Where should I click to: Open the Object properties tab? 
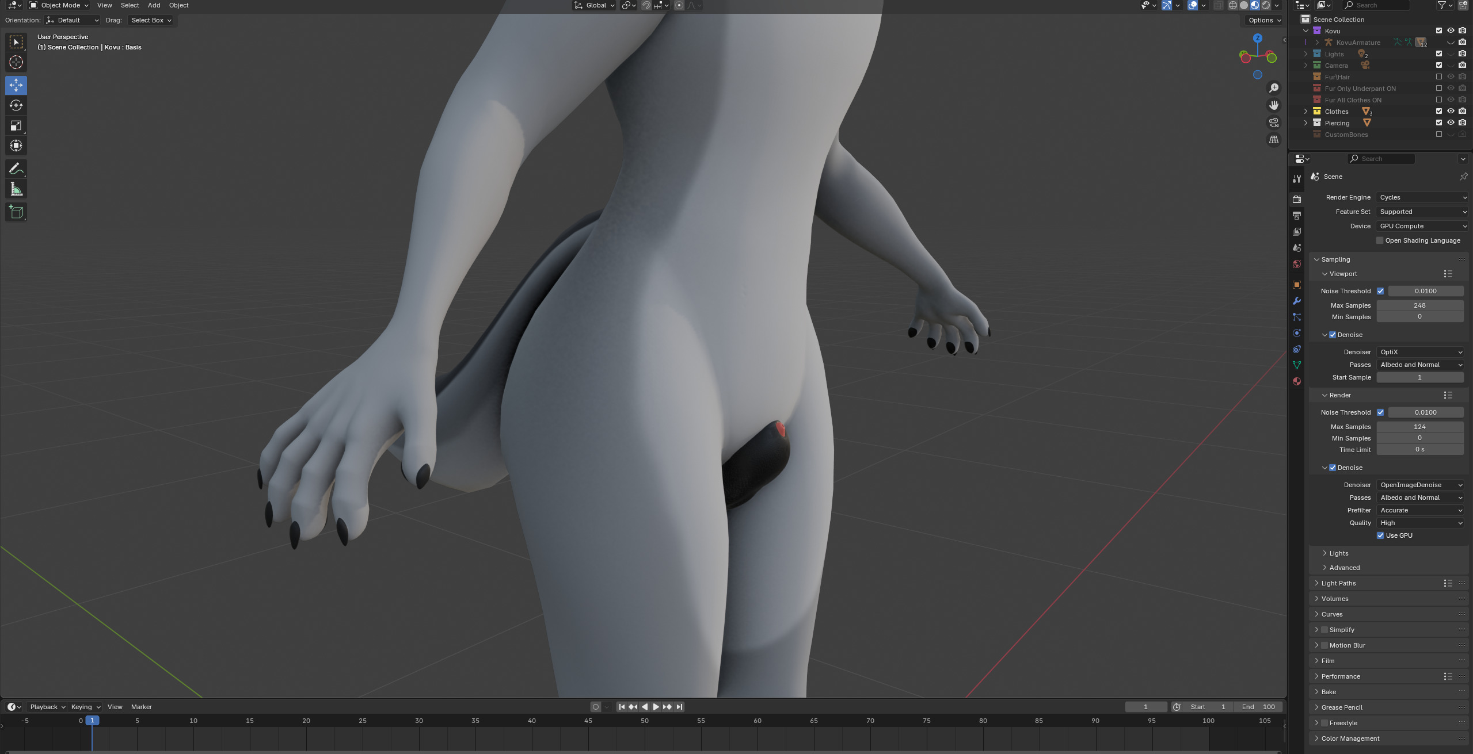coord(1296,284)
